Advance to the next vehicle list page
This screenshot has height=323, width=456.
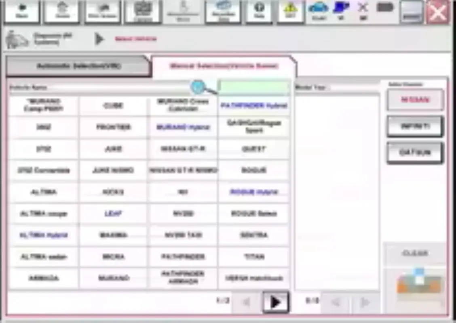coord(276,302)
